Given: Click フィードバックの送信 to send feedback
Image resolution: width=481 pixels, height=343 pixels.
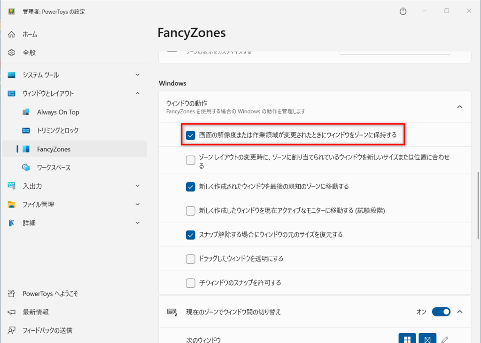Looking at the screenshot, I should tap(47, 330).
